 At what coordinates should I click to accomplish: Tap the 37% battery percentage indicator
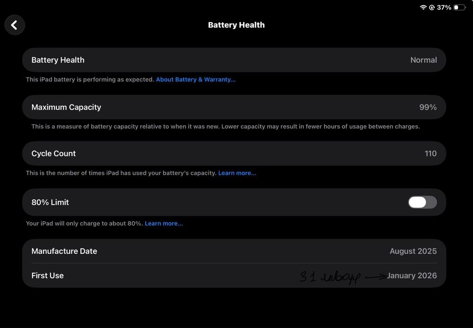(444, 7)
